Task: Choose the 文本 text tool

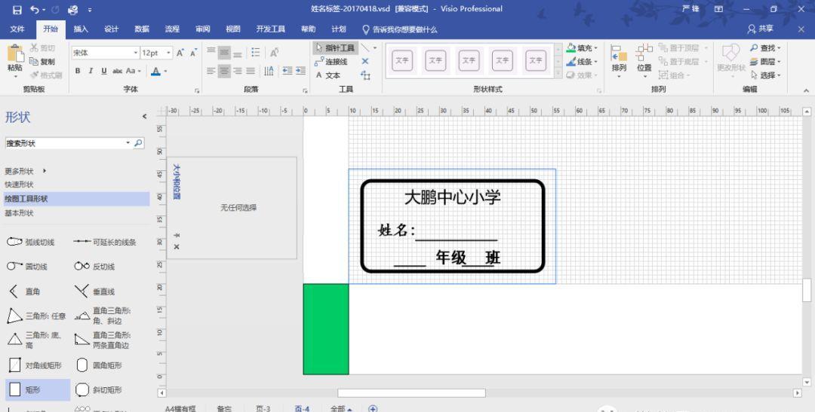Action: click(328, 75)
